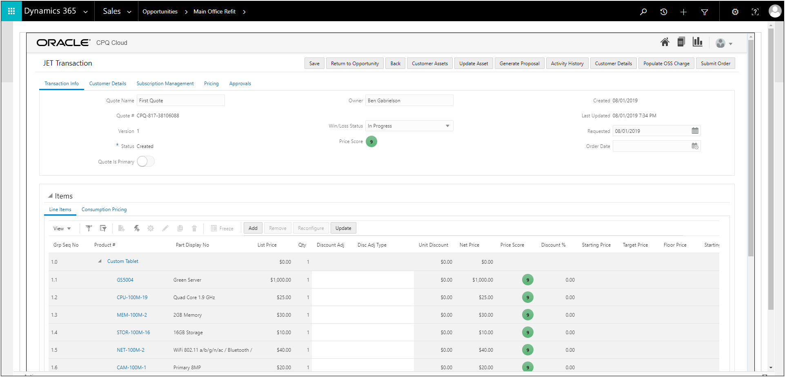Open the CPQ reports documents icon

(x=681, y=42)
